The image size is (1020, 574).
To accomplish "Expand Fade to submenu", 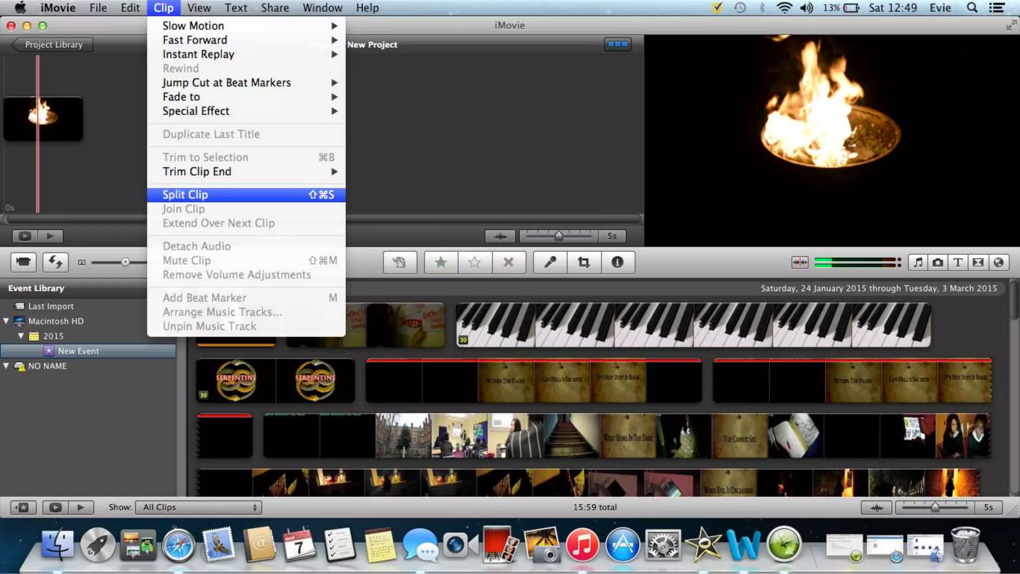I will tap(246, 97).
